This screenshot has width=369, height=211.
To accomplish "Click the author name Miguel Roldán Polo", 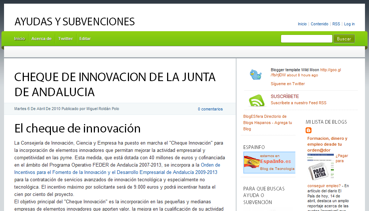I will [x=103, y=109].
